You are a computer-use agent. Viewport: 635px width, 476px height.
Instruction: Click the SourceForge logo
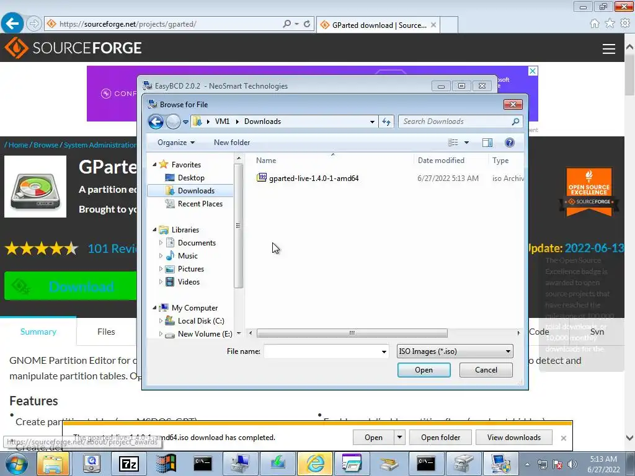73,48
